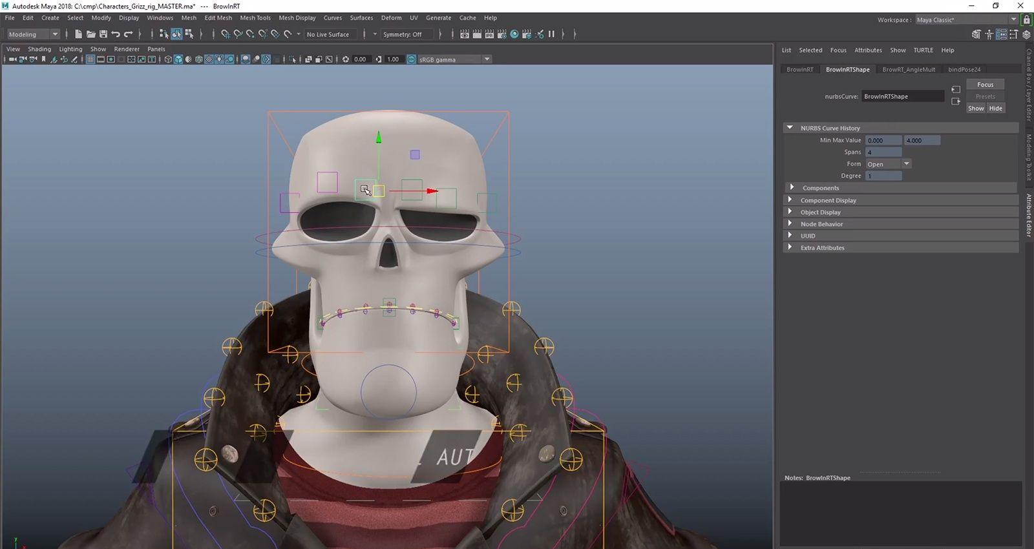
Task: Open the viewport Shading menu
Action: (x=39, y=49)
